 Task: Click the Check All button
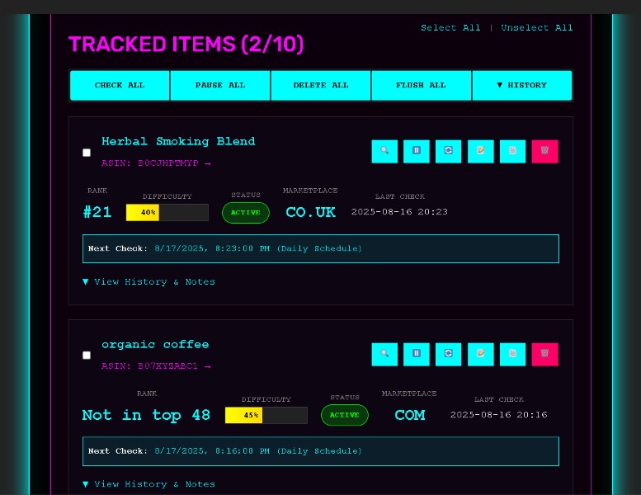click(x=120, y=86)
